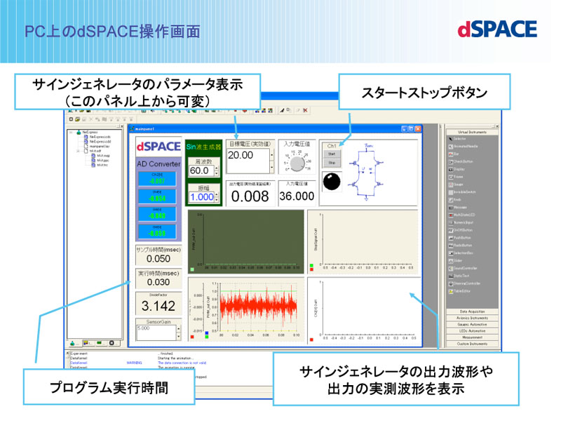Select the StaticText instrument
The image size is (561, 423).
[459, 276]
